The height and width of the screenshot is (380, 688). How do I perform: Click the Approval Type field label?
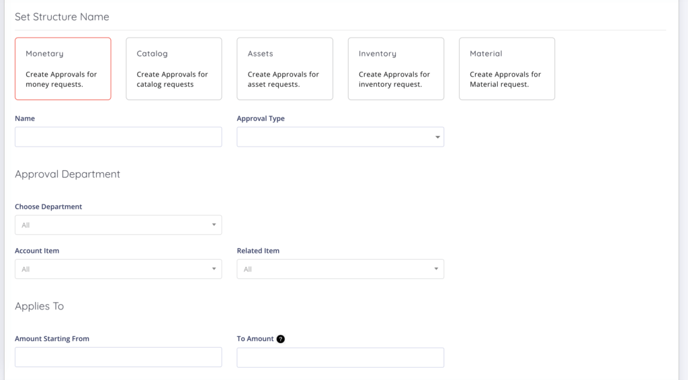coord(261,118)
